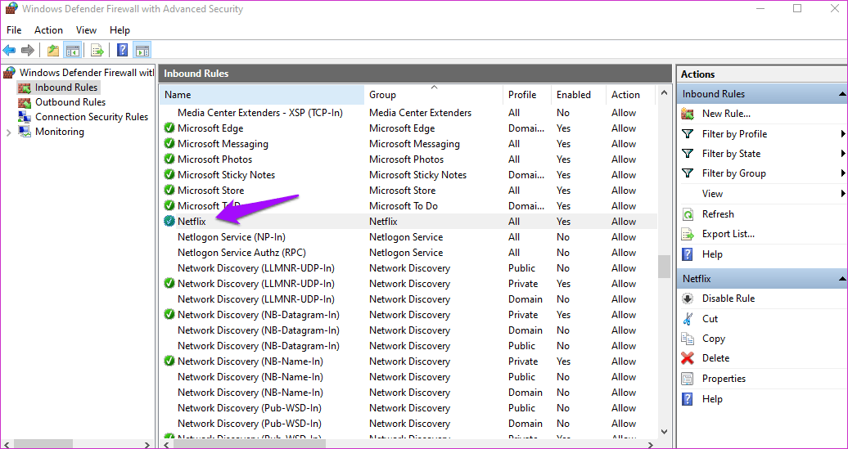Toggle the Show/Hide Action Pane toolbar icon
The height and width of the screenshot is (449, 848).
click(142, 51)
